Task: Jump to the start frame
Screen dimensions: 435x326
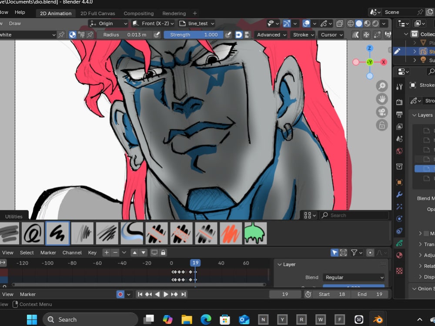Action: [140, 294]
